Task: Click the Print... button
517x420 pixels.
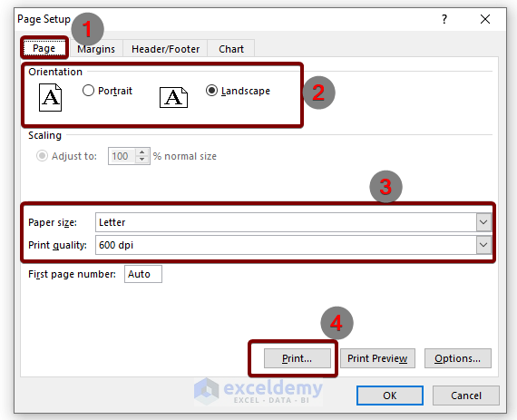Action: pyautogui.click(x=298, y=358)
